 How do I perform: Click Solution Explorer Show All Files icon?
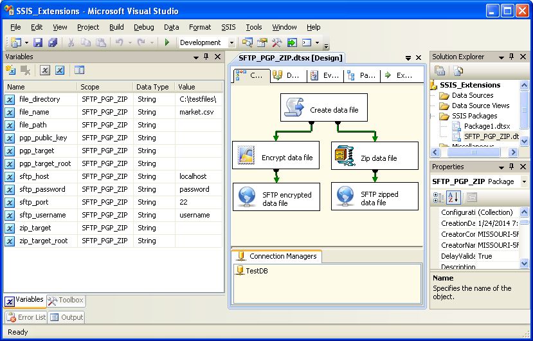(x=458, y=71)
